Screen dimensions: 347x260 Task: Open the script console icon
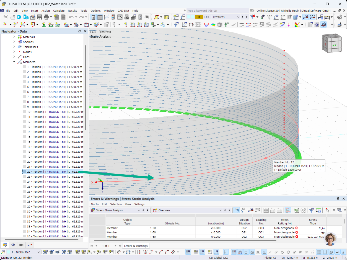[x=120, y=17]
